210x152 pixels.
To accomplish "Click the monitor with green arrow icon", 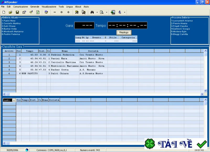I will coord(113,12).
